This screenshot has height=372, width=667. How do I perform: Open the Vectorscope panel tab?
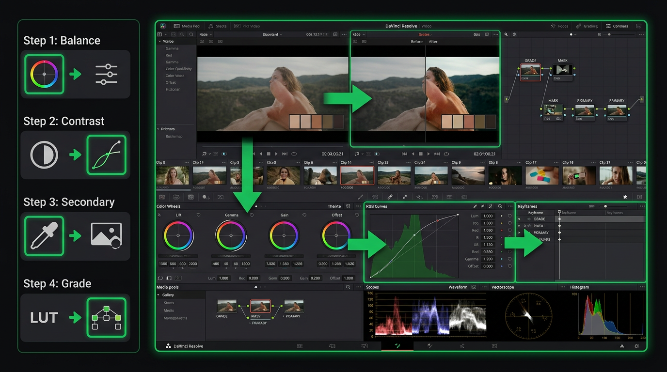point(503,287)
